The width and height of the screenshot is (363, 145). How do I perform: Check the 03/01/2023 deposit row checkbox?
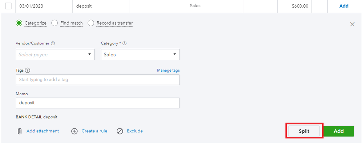(x=8, y=6)
